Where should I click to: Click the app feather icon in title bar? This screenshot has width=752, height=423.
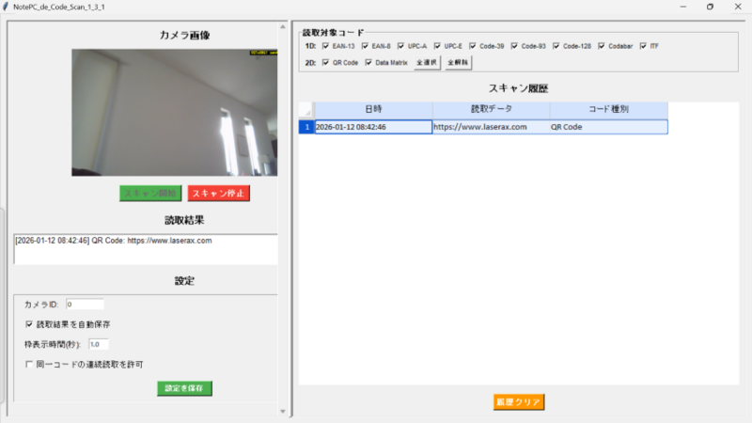tap(7, 6)
